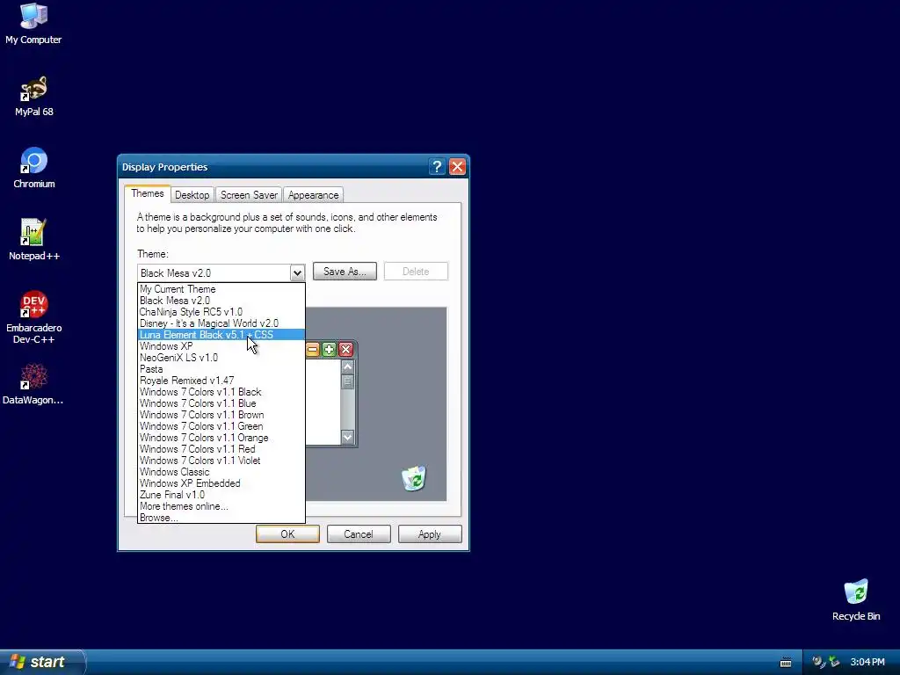Choose My Current Theme from the list

(x=221, y=289)
